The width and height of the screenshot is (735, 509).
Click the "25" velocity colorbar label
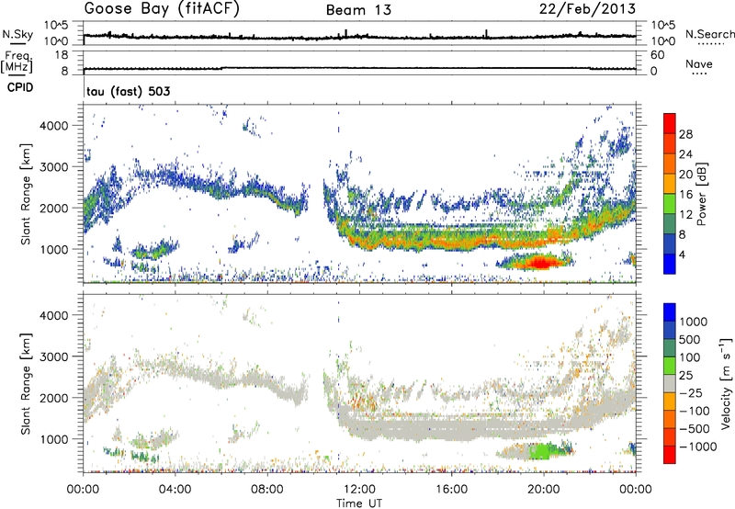pyautogui.click(x=685, y=376)
